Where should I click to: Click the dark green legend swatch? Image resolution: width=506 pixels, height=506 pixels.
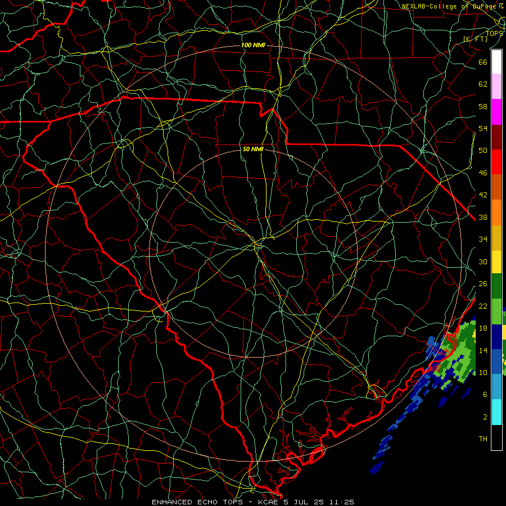[496, 286]
